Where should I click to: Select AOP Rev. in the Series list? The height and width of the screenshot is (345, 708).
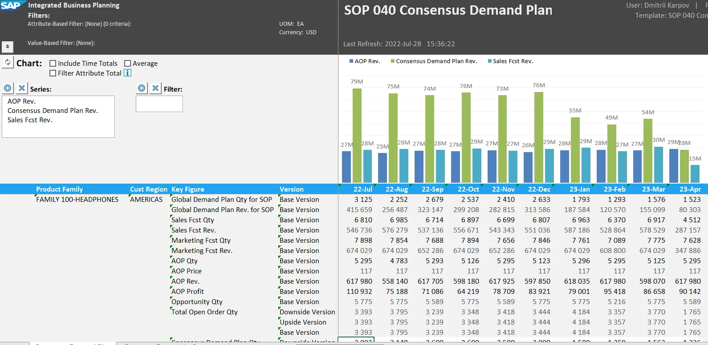click(22, 101)
